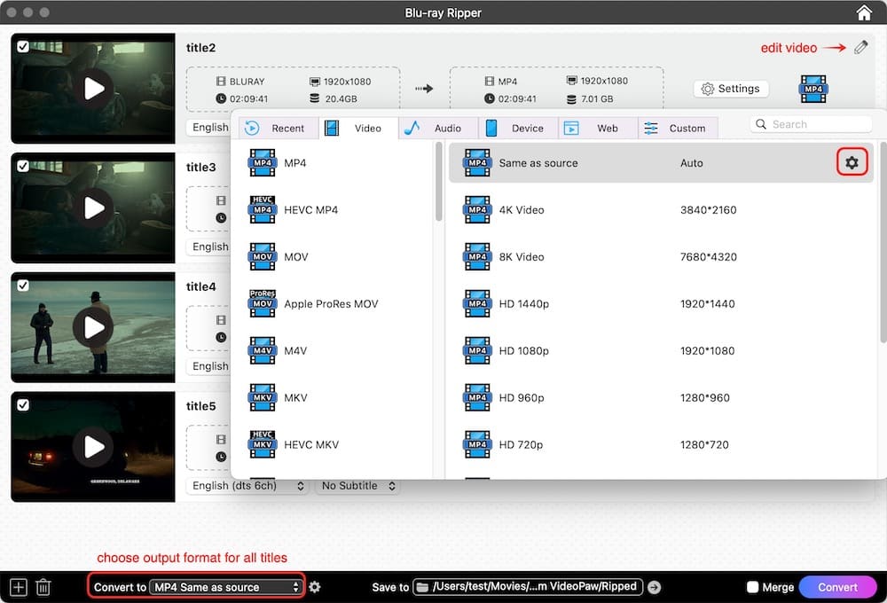Viewport: 887px width, 603px height.
Task: Switch to the Audio tab
Action: [x=438, y=128]
